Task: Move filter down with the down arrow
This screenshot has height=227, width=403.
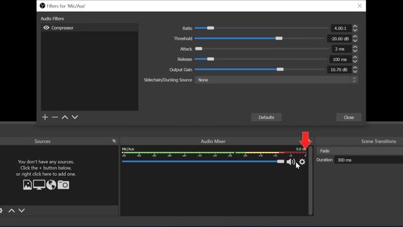Action: pyautogui.click(x=75, y=117)
